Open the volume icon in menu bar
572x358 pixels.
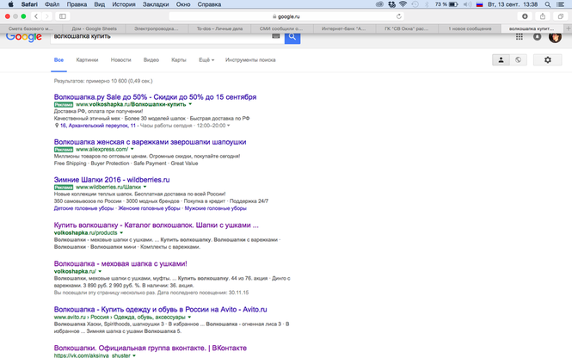pos(467,4)
